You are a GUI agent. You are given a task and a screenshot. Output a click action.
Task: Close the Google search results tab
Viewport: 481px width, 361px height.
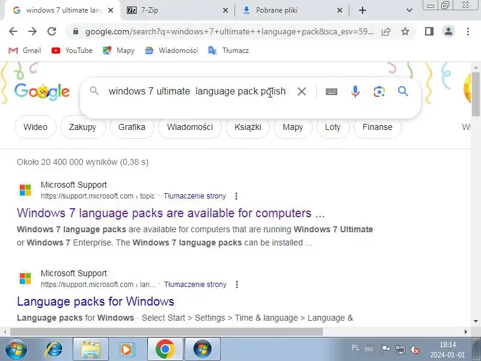[111, 10]
